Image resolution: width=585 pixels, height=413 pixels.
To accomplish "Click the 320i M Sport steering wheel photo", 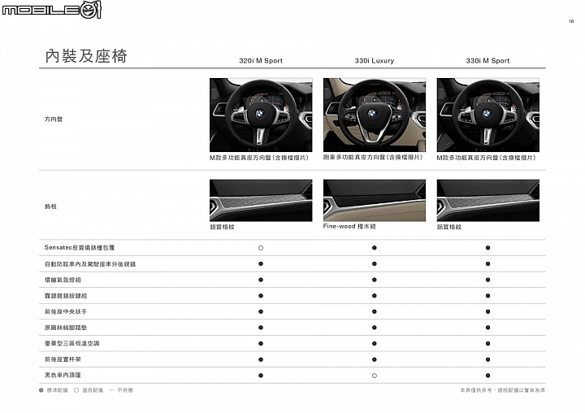I will coord(261,115).
